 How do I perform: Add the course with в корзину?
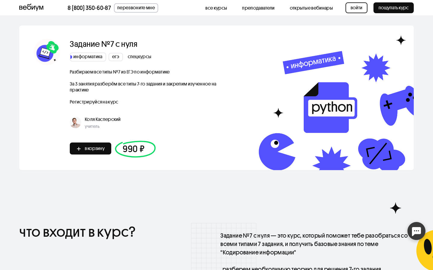(x=91, y=148)
